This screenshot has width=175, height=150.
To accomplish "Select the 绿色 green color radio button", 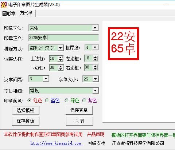I will (66, 100).
